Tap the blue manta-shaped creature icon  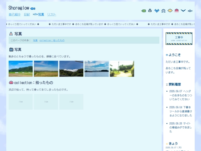coord(157,11)
